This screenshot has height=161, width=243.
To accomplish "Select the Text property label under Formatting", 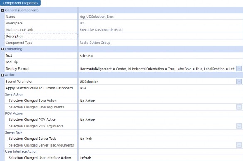I will (x=9, y=55).
